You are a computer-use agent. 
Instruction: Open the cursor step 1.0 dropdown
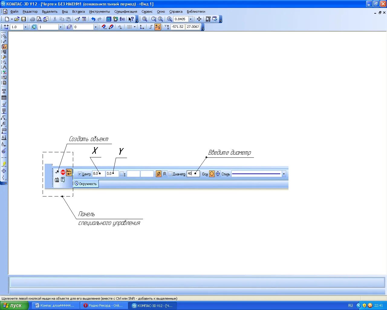[25, 27]
